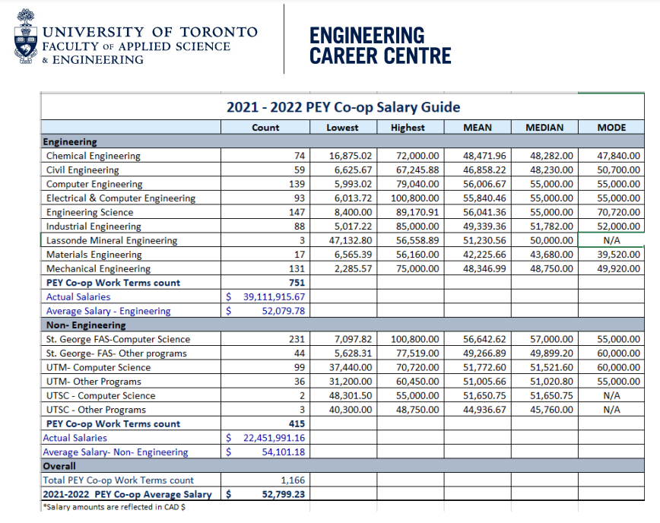Click the 'UTM- Computer Science' row label
Image resolution: width=660 pixels, height=523 pixels.
[98, 367]
